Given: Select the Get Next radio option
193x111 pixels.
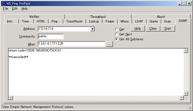Looking at the screenshot, I should [116, 34].
